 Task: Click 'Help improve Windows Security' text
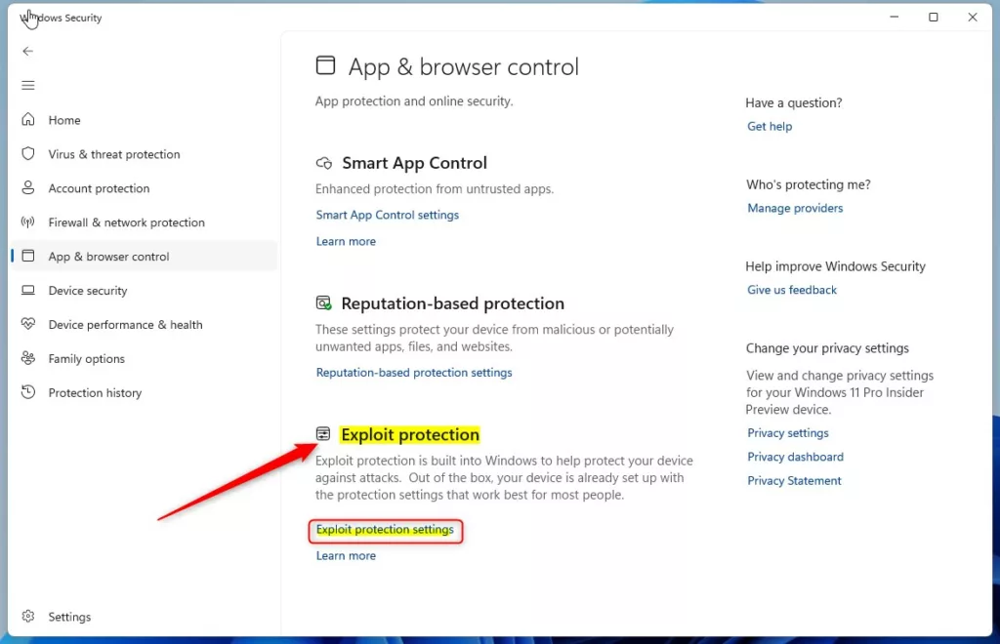(x=836, y=266)
